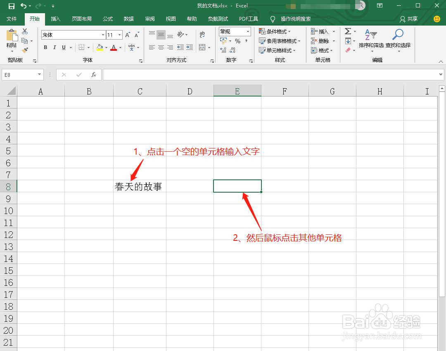This screenshot has width=446, height=351.
Task: Open the font color swatch
Action: [114, 47]
